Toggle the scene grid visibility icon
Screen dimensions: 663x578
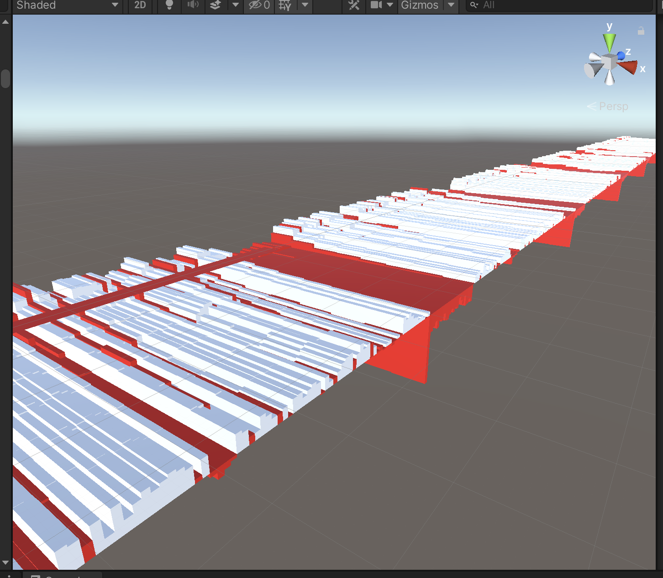[x=285, y=5]
